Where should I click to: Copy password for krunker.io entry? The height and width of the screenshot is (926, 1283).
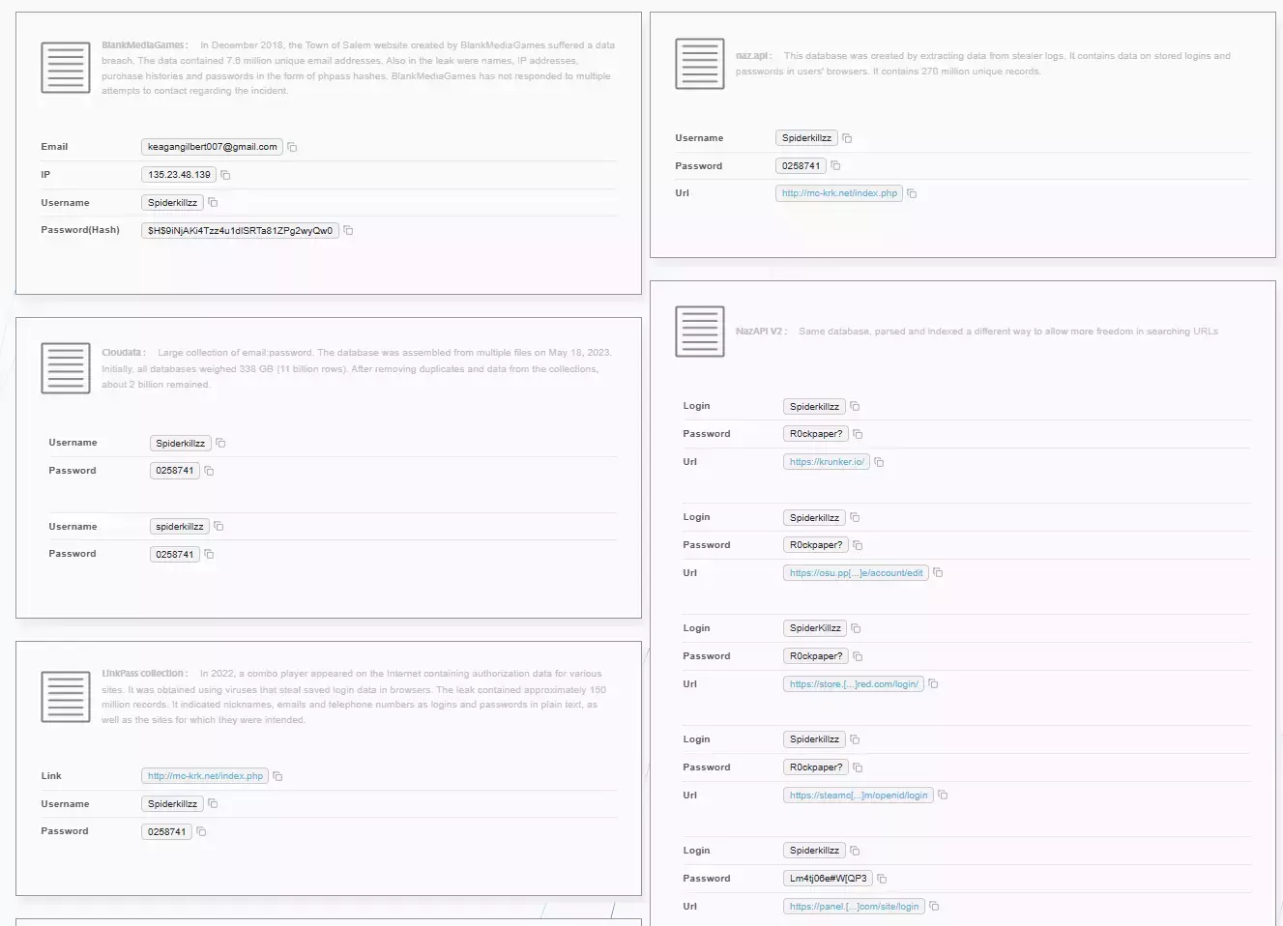coord(858,435)
